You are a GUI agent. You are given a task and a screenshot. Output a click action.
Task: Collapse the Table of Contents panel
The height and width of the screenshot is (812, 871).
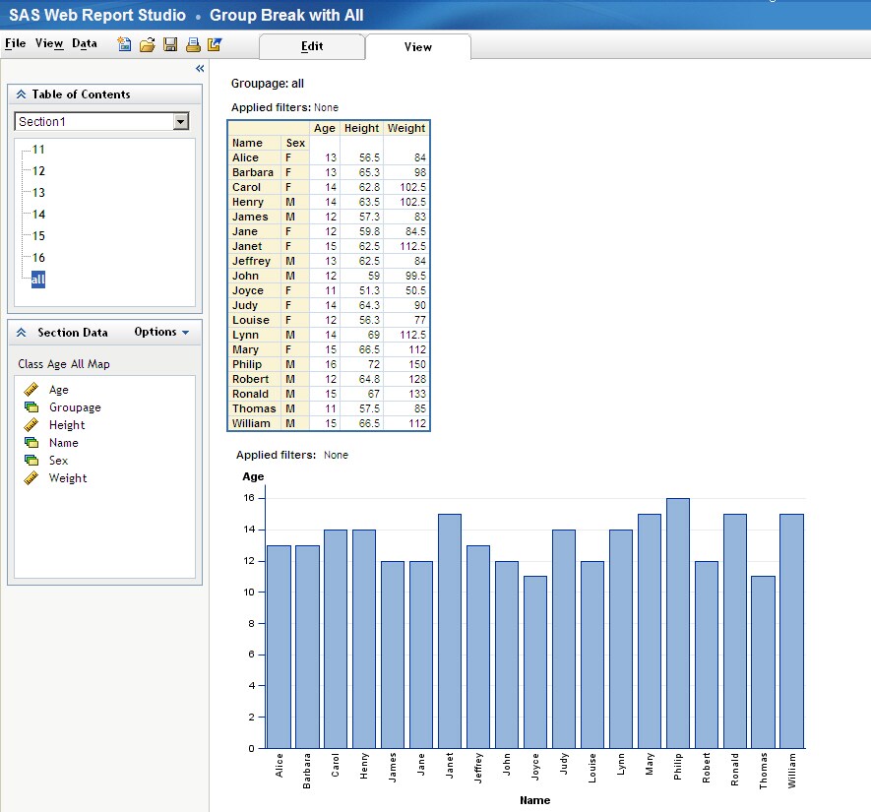[21, 94]
